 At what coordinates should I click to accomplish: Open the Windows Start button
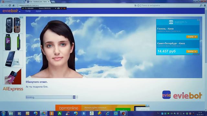click(3, 113)
